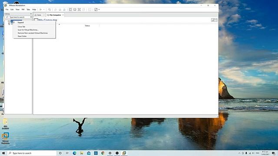Open Settings gear from taskbar
278x156 pixels.
click(110, 153)
